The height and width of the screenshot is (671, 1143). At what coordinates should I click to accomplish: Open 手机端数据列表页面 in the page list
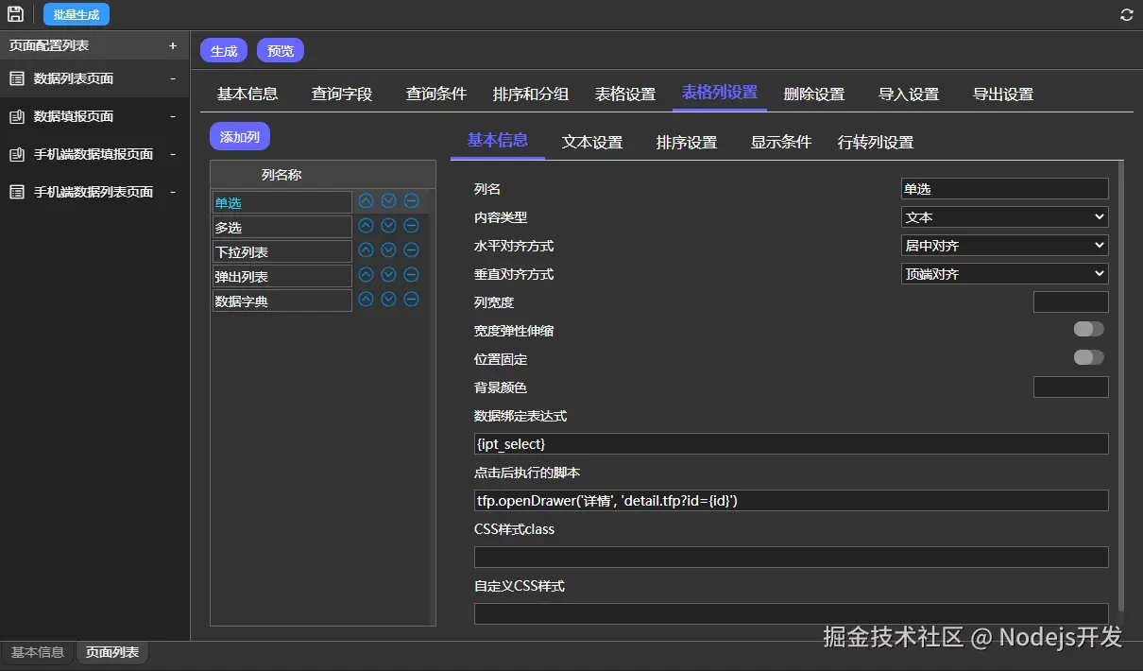(x=94, y=192)
